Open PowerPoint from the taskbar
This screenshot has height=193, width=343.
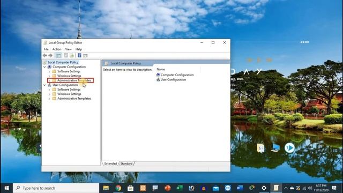pos(167,188)
